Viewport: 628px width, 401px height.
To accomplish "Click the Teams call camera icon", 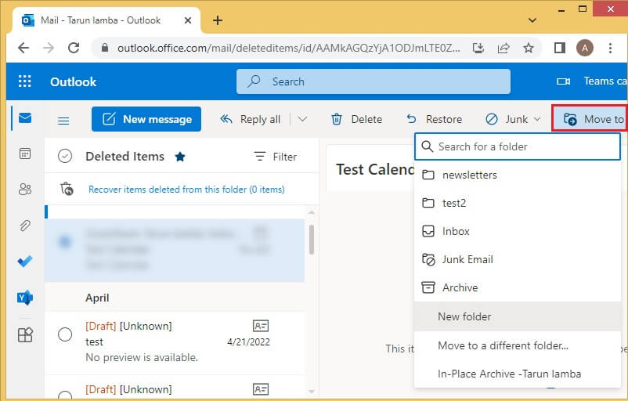I will click(x=564, y=81).
